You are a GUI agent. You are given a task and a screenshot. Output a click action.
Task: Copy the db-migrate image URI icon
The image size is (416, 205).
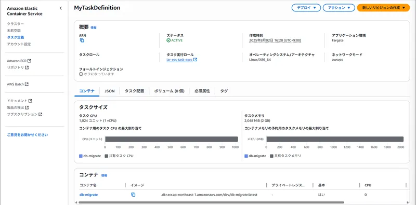tap(133, 195)
